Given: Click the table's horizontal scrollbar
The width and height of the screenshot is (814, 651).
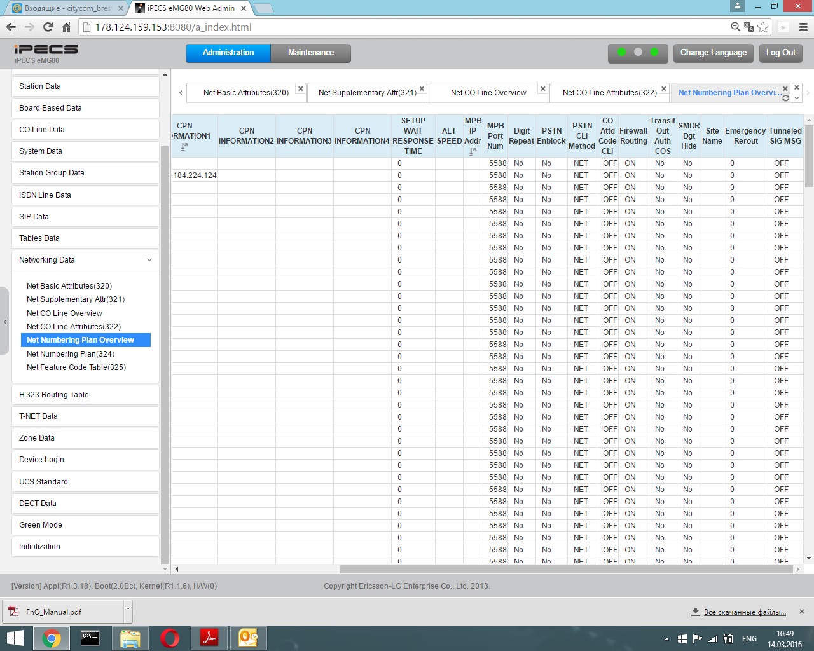Looking at the screenshot, I should (566, 570).
